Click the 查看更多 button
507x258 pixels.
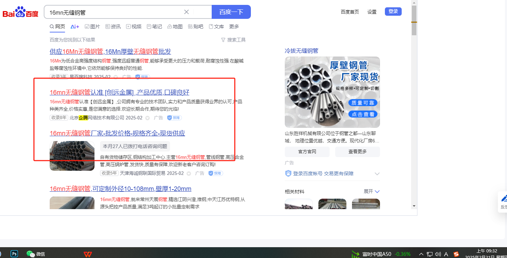(x=358, y=152)
